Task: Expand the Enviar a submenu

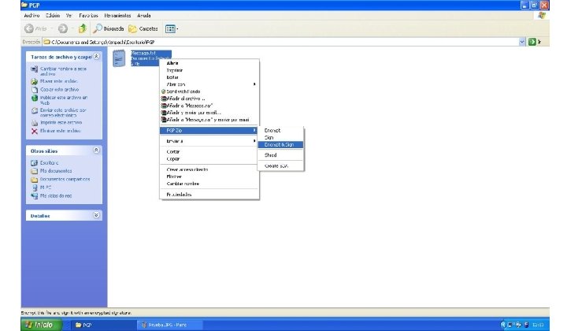Action: coord(209,141)
